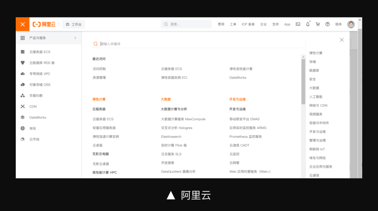Screen dimensions: 378x211
Task: Select 云市场 text in sidebar
Action: [34, 139]
